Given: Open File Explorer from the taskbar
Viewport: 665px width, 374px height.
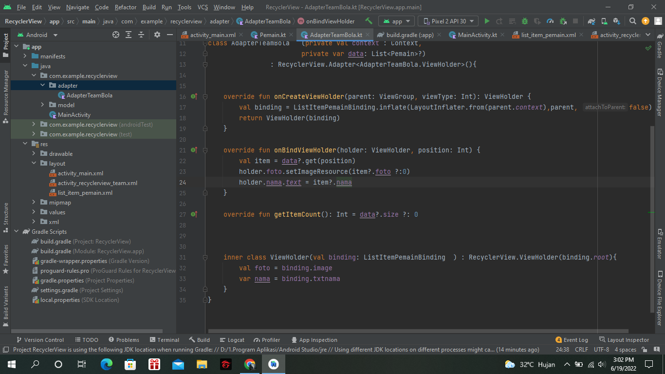Looking at the screenshot, I should (202, 364).
